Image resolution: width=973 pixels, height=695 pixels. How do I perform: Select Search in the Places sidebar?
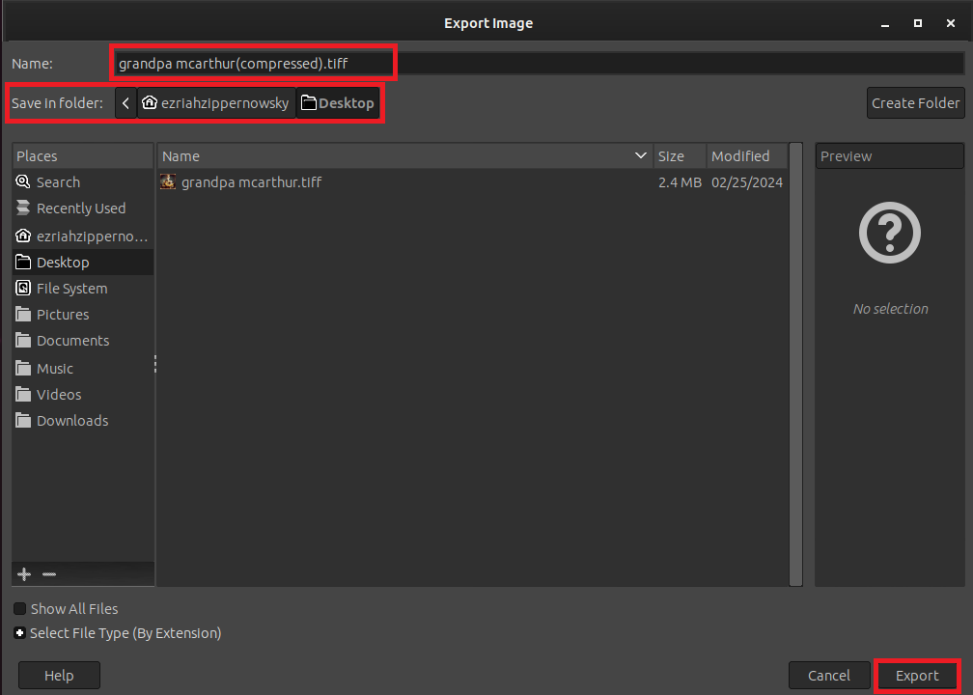56,181
